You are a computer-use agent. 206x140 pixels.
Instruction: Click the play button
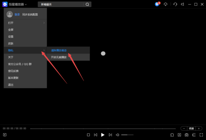click(x=103, y=135)
